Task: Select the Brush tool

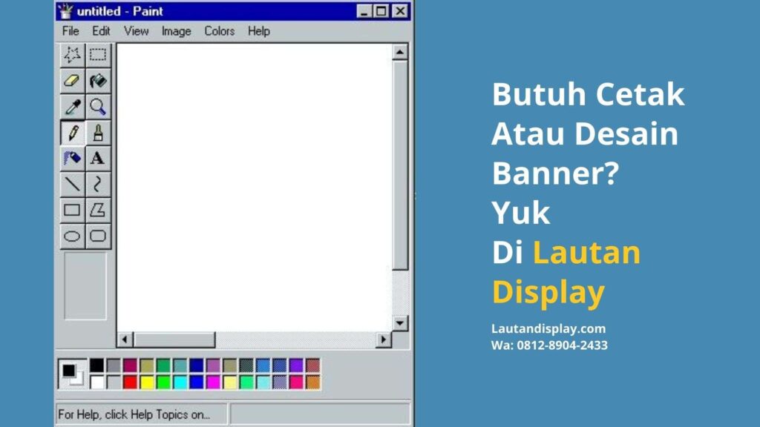Action: coord(97,133)
